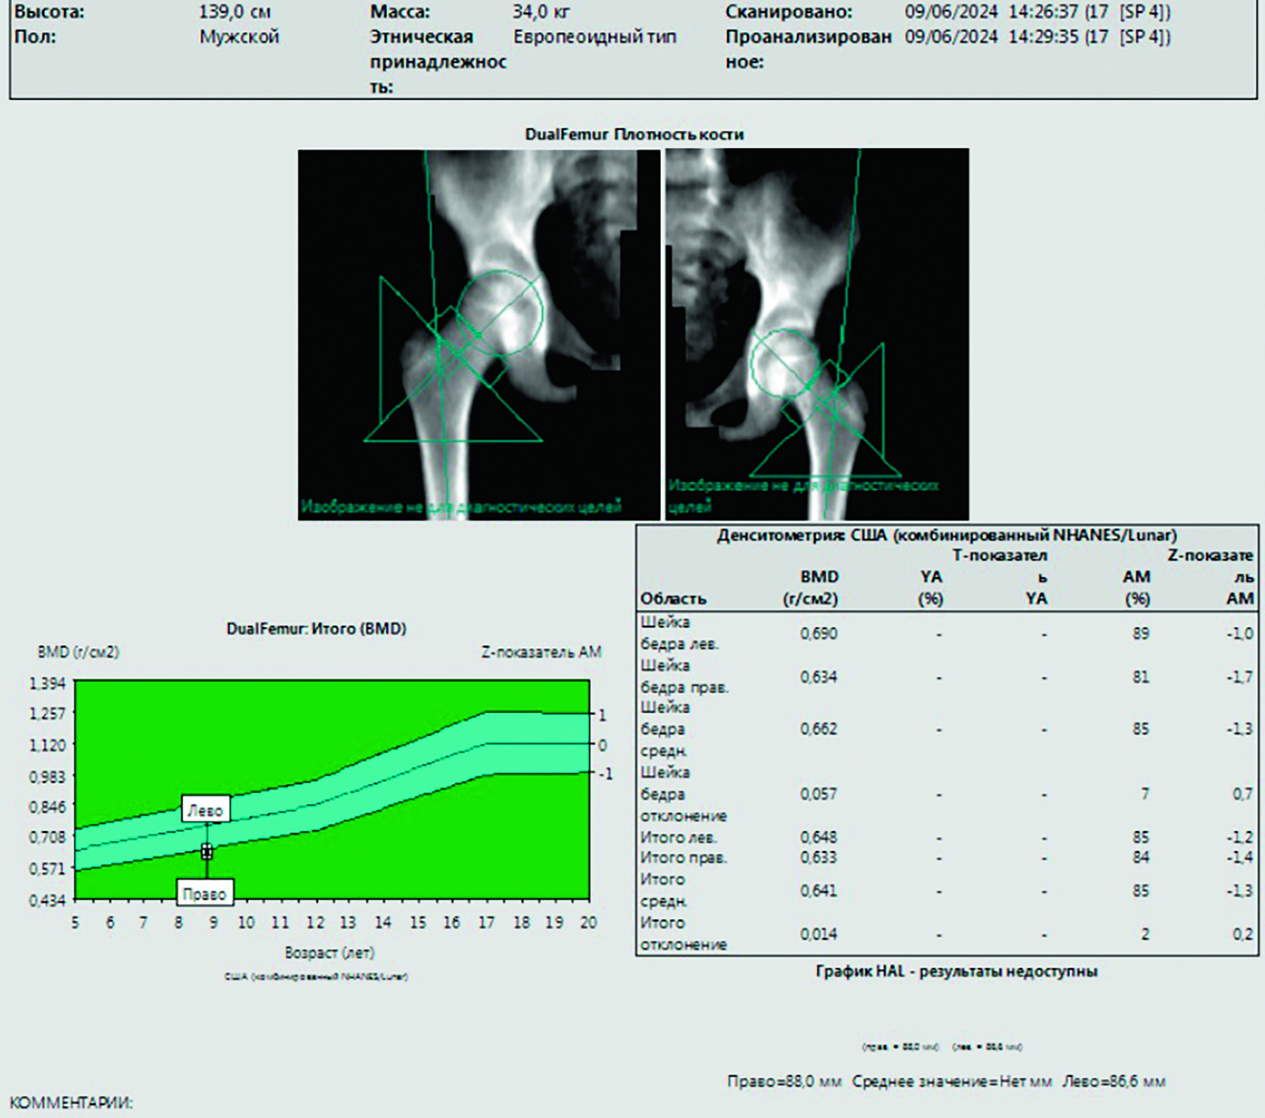Click the circular femoral head ROI on left image
This screenshot has width=1265, height=1118.
499,312
